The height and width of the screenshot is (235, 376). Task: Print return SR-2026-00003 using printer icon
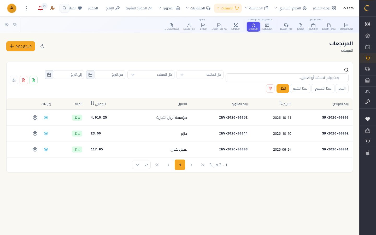coord(35,118)
